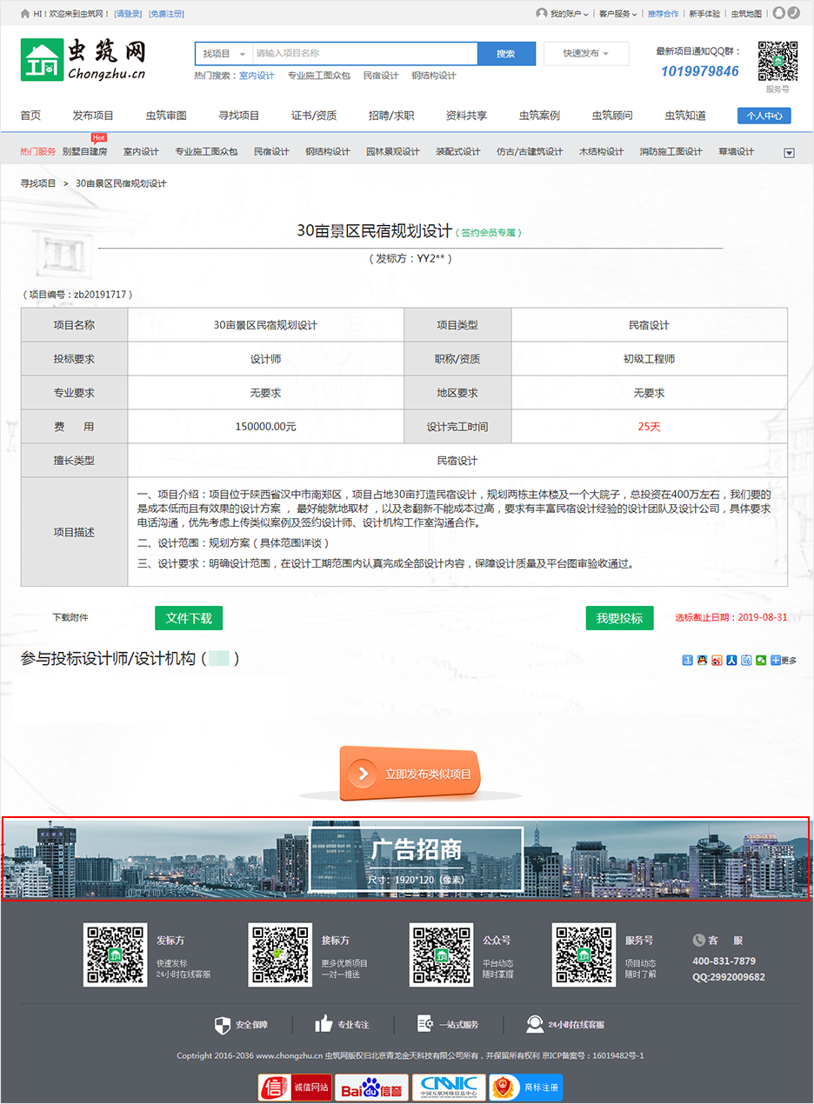
Task: Expand the 我的账户 account dropdown
Action: point(564,14)
